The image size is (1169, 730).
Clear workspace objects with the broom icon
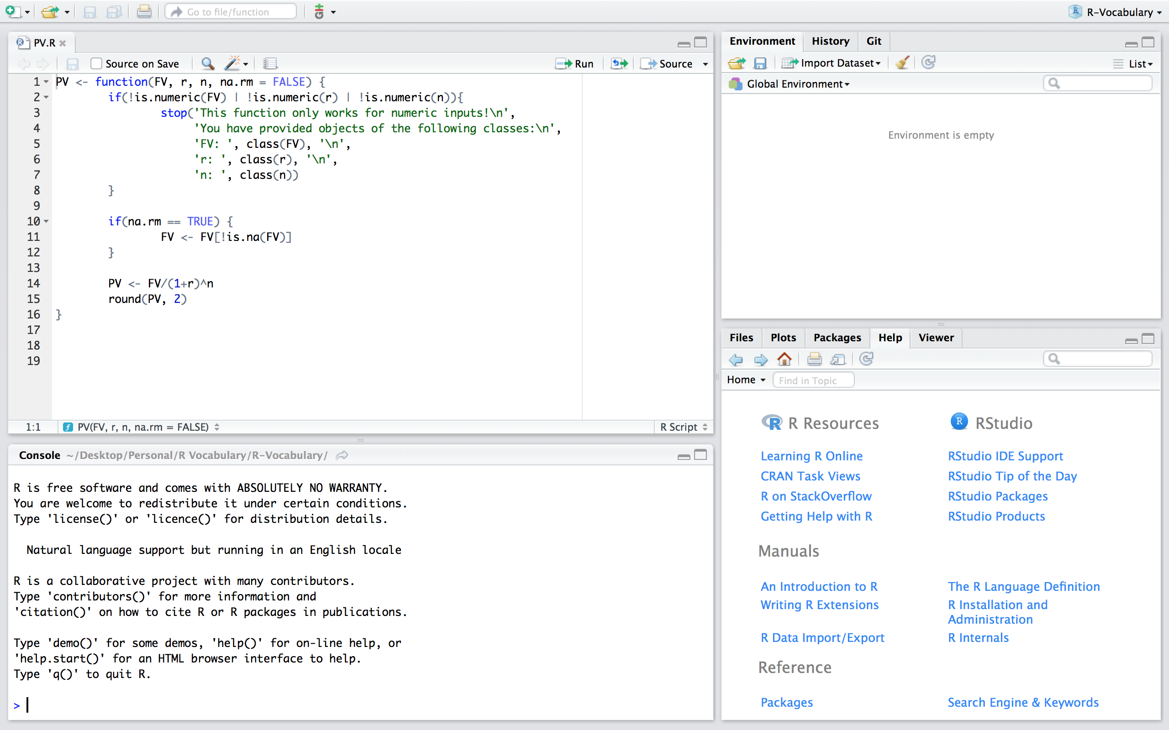pyautogui.click(x=902, y=63)
